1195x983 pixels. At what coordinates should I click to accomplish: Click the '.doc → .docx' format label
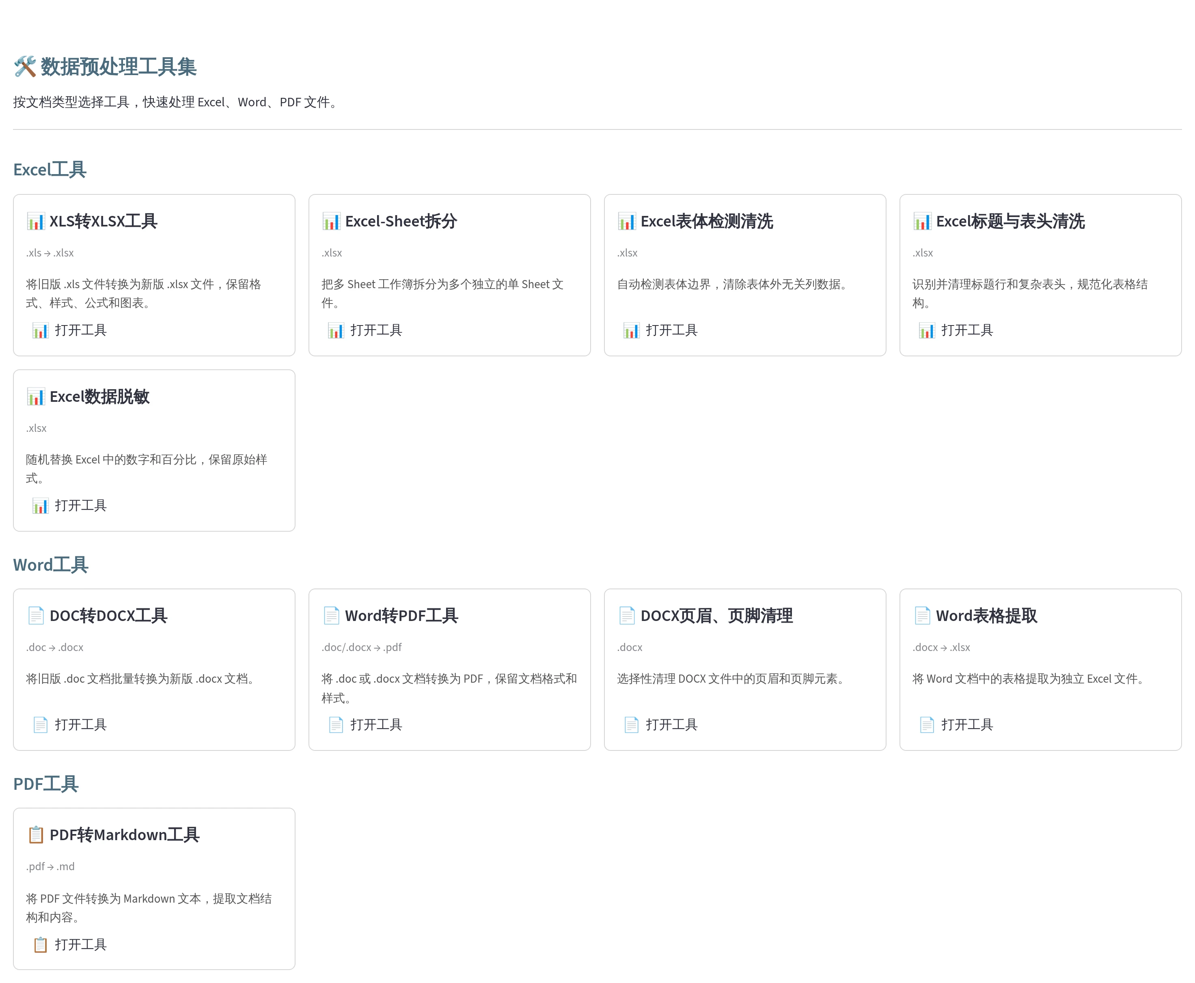pos(55,647)
